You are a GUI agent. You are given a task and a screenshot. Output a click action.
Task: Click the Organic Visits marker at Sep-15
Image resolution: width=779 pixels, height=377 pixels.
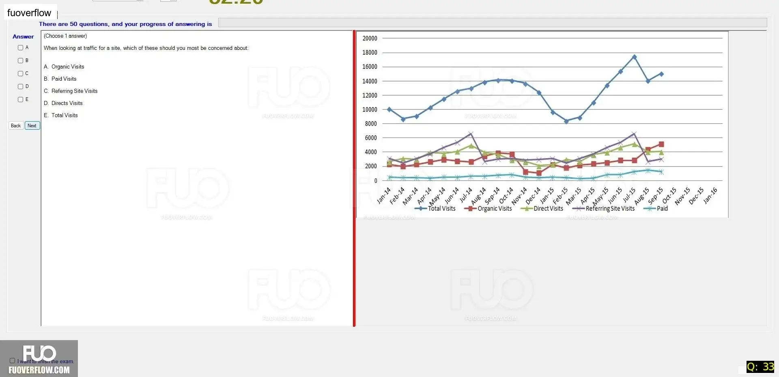coord(661,144)
